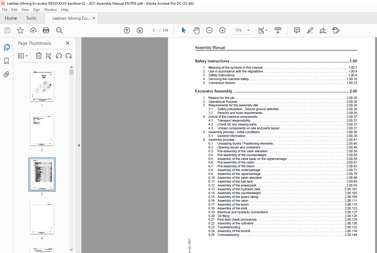Open the File menu

[5, 10]
